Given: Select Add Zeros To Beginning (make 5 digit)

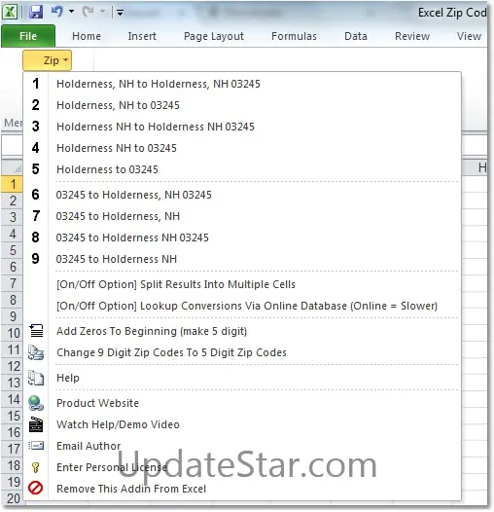Looking at the screenshot, I should click(242, 331).
